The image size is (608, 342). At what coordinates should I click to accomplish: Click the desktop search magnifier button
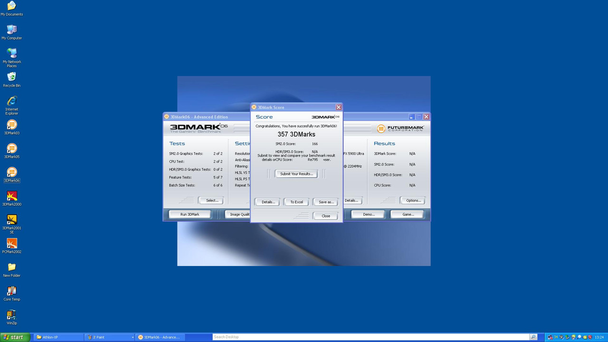click(x=533, y=337)
